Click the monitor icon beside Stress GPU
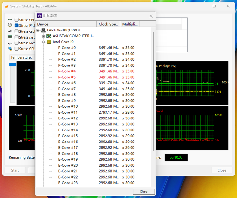Screen dimensions: 237x198 (10, 49)
